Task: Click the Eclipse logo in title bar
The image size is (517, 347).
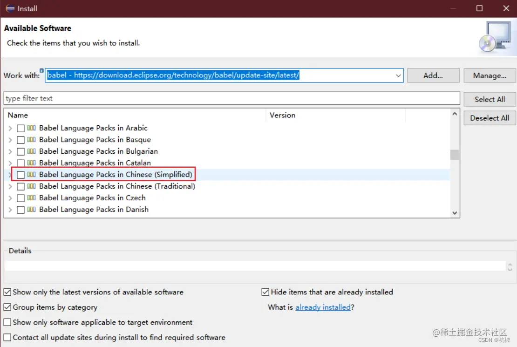Action: [x=10, y=8]
